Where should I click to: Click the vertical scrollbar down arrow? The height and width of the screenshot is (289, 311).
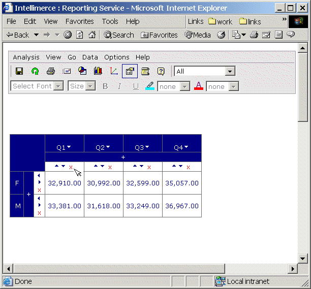[x=303, y=259]
